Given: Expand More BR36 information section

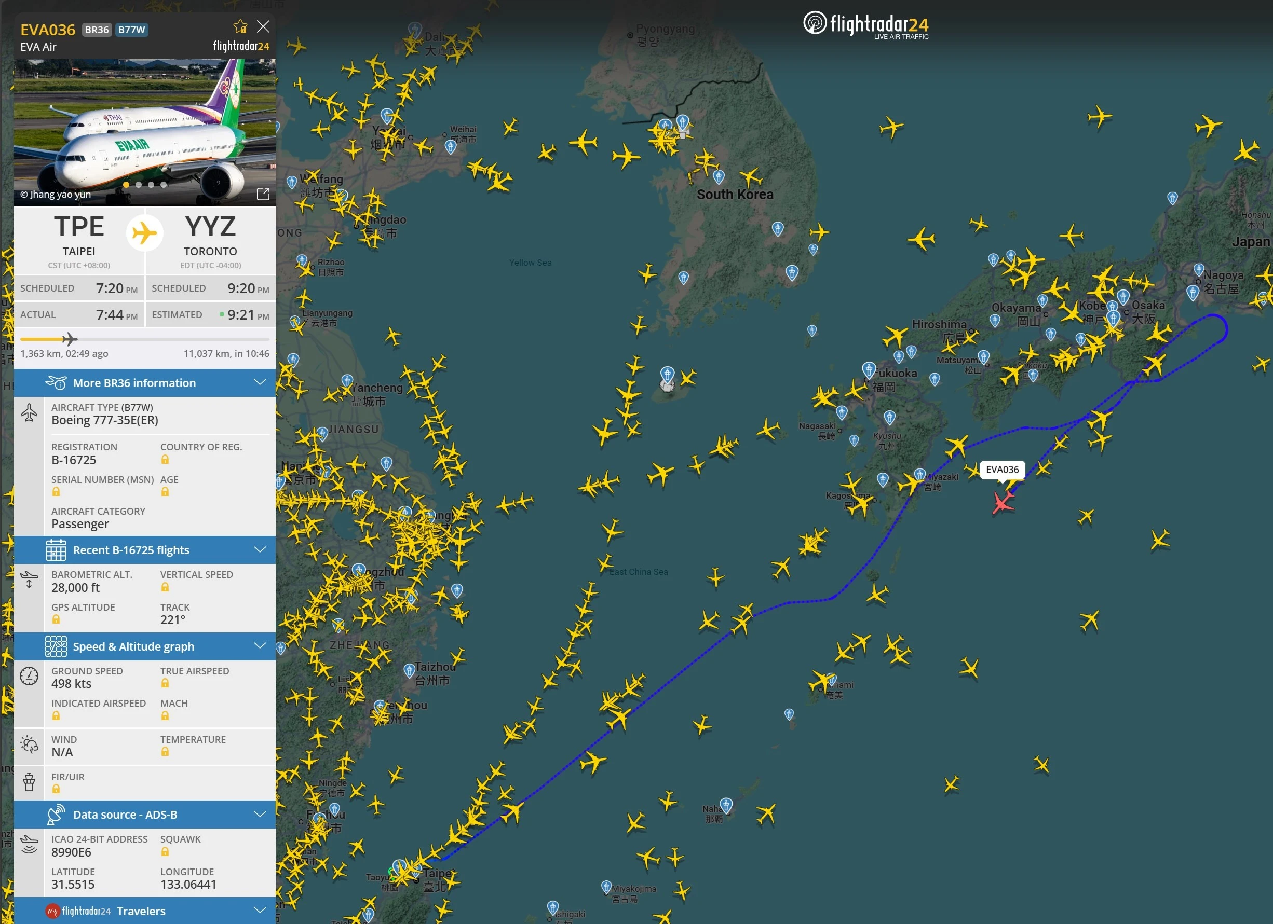Looking at the screenshot, I should (x=145, y=382).
